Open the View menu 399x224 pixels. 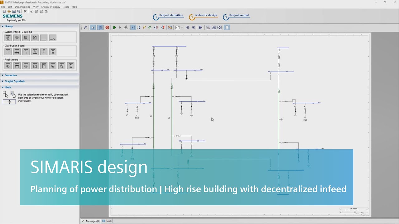(x=36, y=7)
